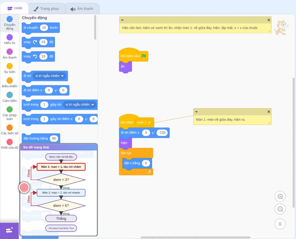
Task: Open the Khối của tôi category
Action: click(x=9, y=144)
